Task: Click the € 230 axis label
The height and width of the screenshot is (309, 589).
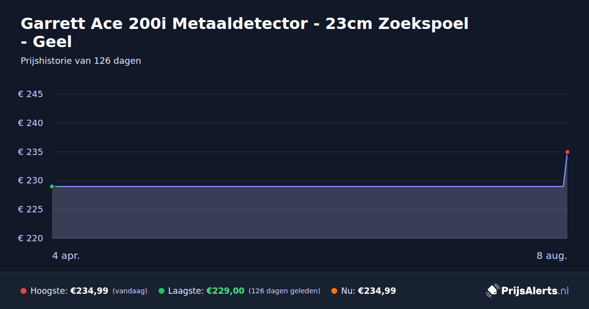Action: (30, 180)
